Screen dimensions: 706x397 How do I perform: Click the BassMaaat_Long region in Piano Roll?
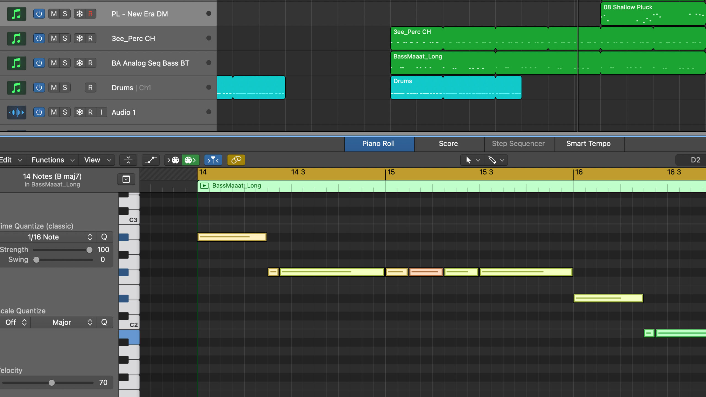[237, 185]
